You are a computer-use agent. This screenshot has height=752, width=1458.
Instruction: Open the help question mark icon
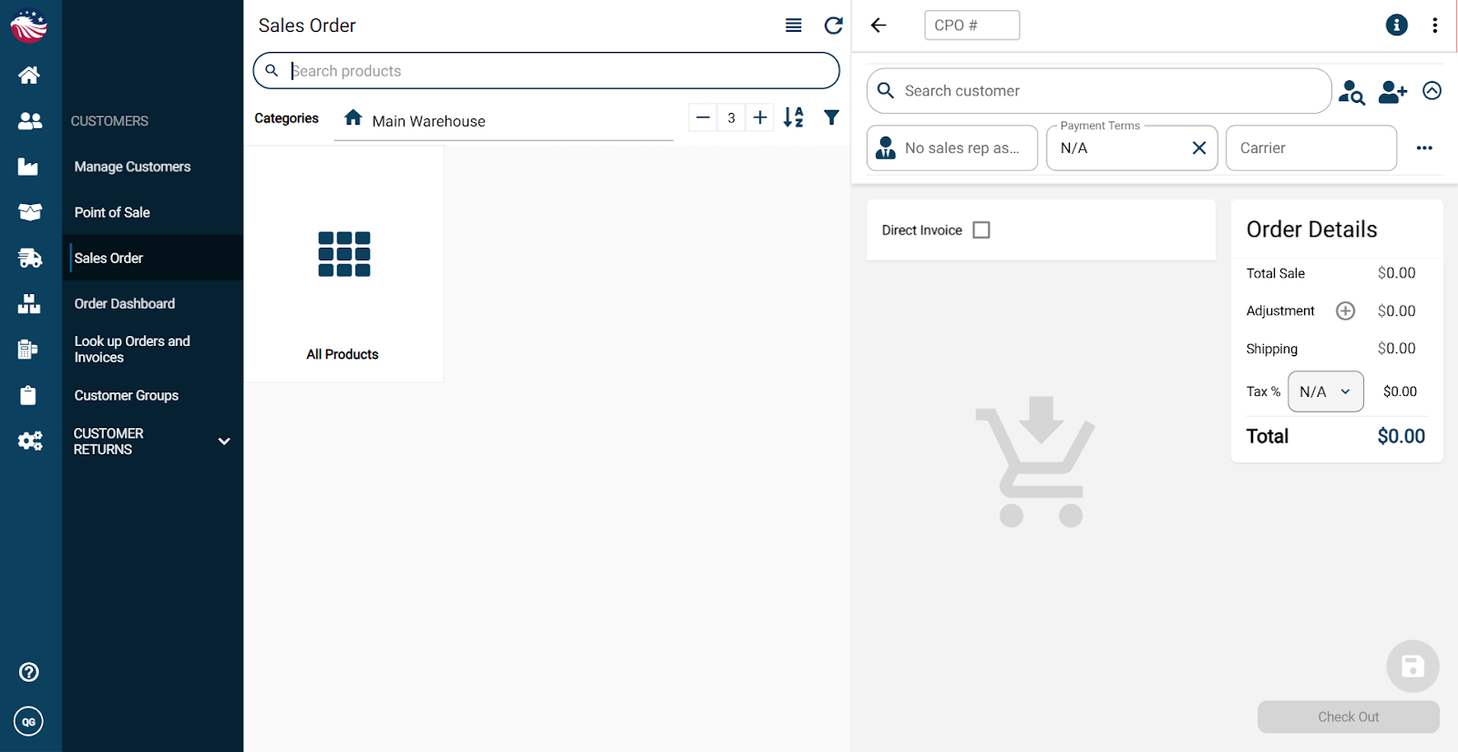click(29, 672)
